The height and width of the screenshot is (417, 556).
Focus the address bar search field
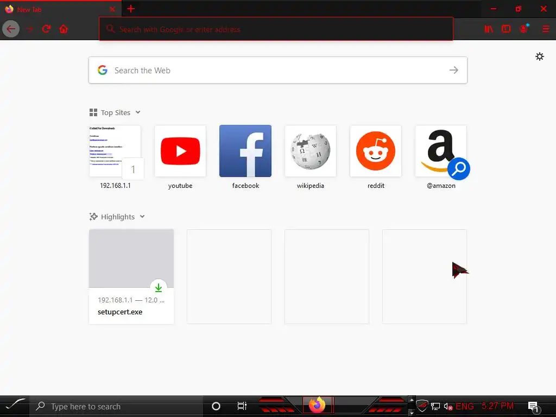tap(276, 29)
